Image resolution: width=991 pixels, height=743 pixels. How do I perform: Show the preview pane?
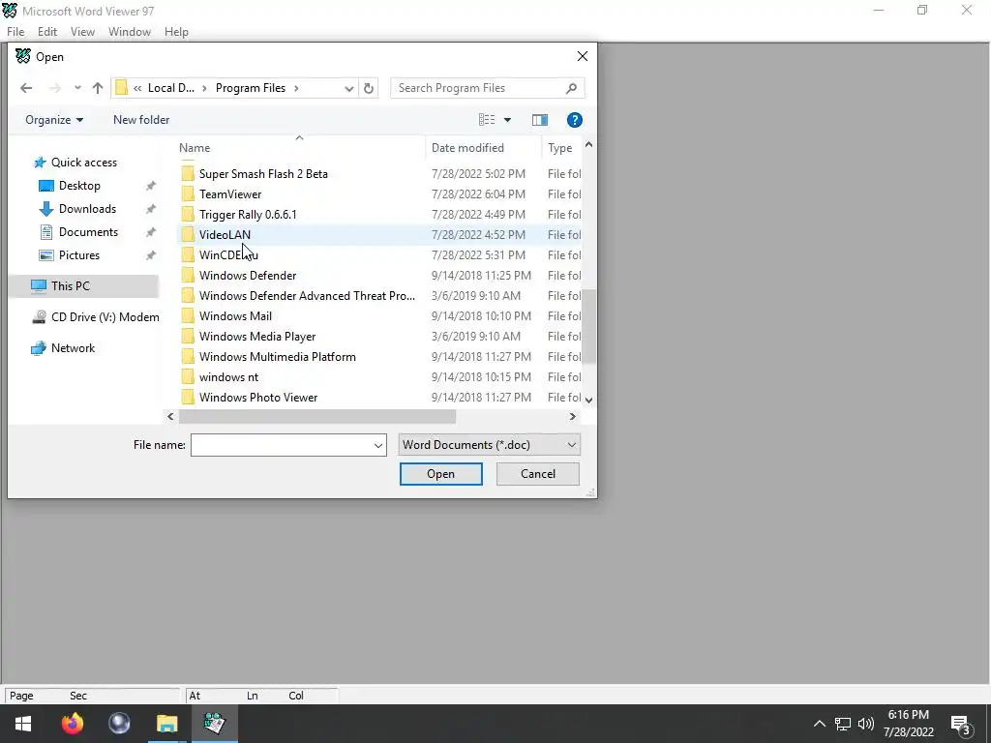click(x=540, y=119)
